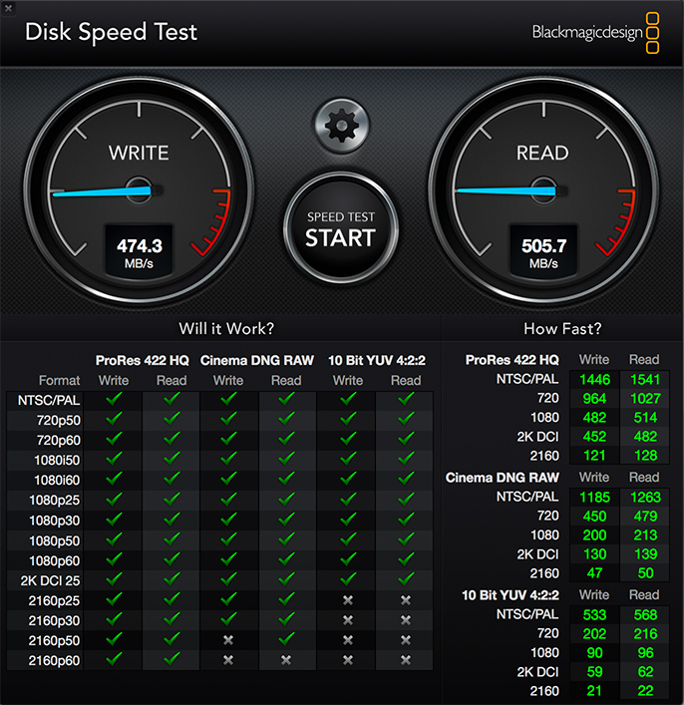Select the 2160p60 format label

point(54,660)
